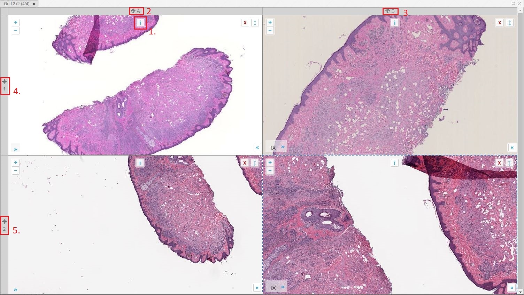Toggle vertical sync arrow in bottom-left panel

[255, 163]
